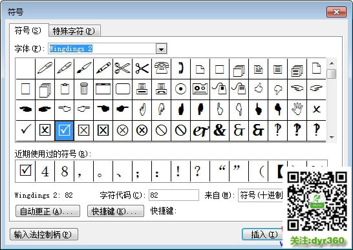This screenshot has height=250, width=353.
Task: Select the trash can symbol
Action: 84,89
